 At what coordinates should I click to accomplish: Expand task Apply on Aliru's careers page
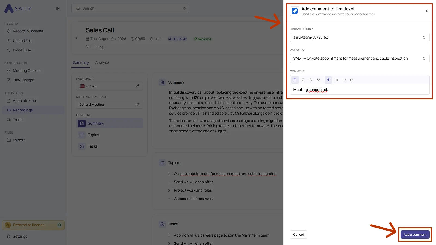tap(169, 235)
